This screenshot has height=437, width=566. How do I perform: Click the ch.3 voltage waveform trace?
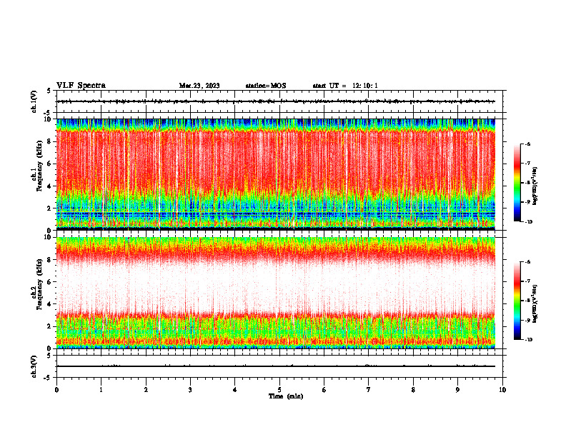276,366
